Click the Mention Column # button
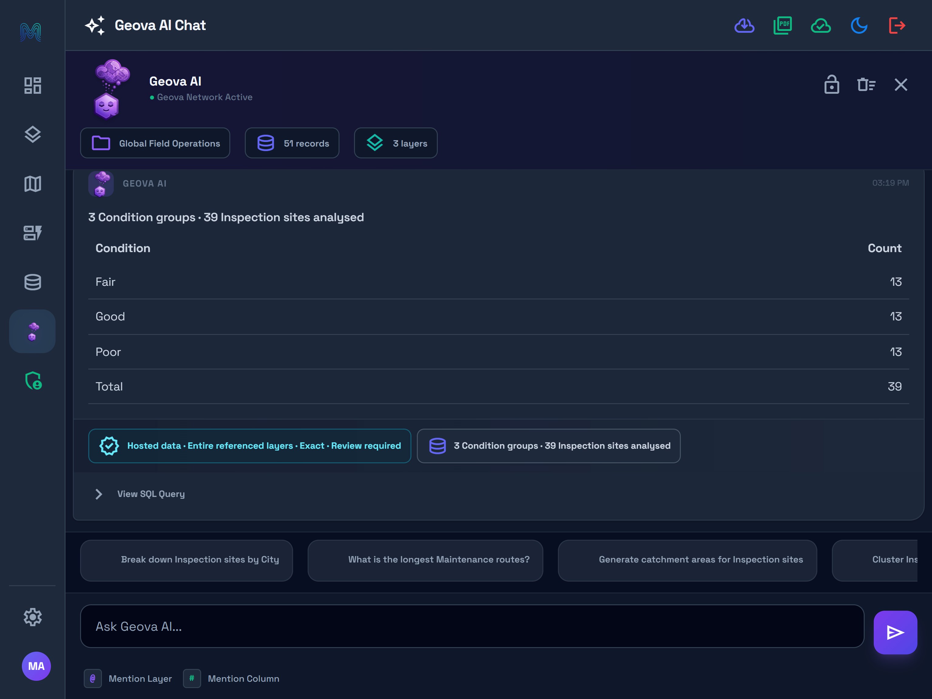Viewport: 932px width, 699px height. point(231,679)
